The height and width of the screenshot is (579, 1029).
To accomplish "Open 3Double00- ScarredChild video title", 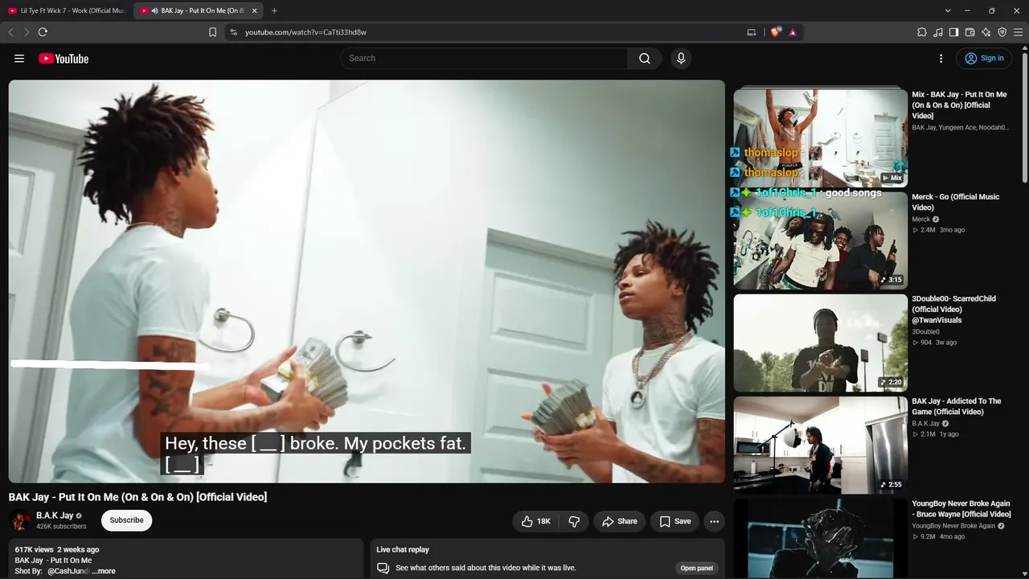I will 953,310.
